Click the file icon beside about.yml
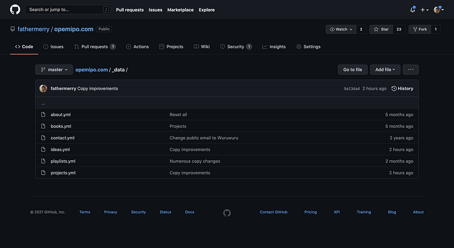Viewport: 454px width, 248px height. pyautogui.click(x=43, y=114)
